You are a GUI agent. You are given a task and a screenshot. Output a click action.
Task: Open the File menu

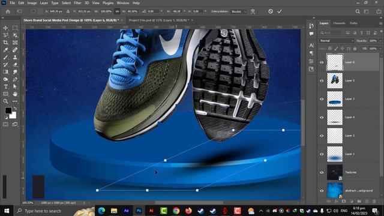point(12,3)
